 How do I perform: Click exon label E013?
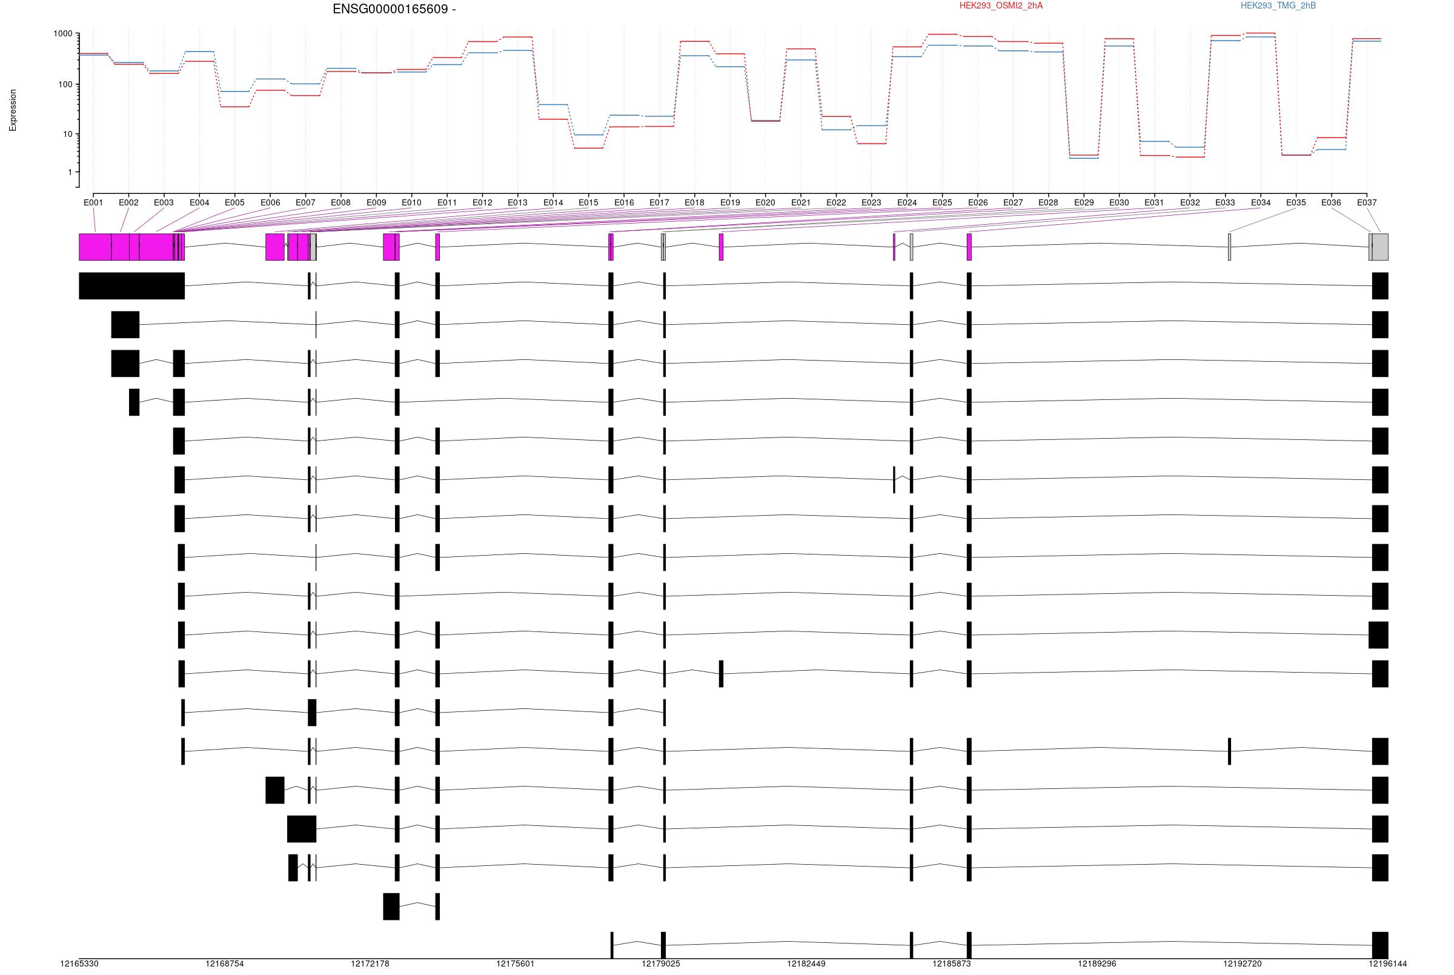click(517, 203)
